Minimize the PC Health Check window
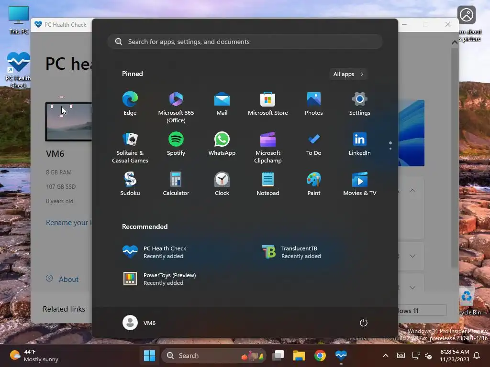This screenshot has height=367, width=490. click(404, 24)
